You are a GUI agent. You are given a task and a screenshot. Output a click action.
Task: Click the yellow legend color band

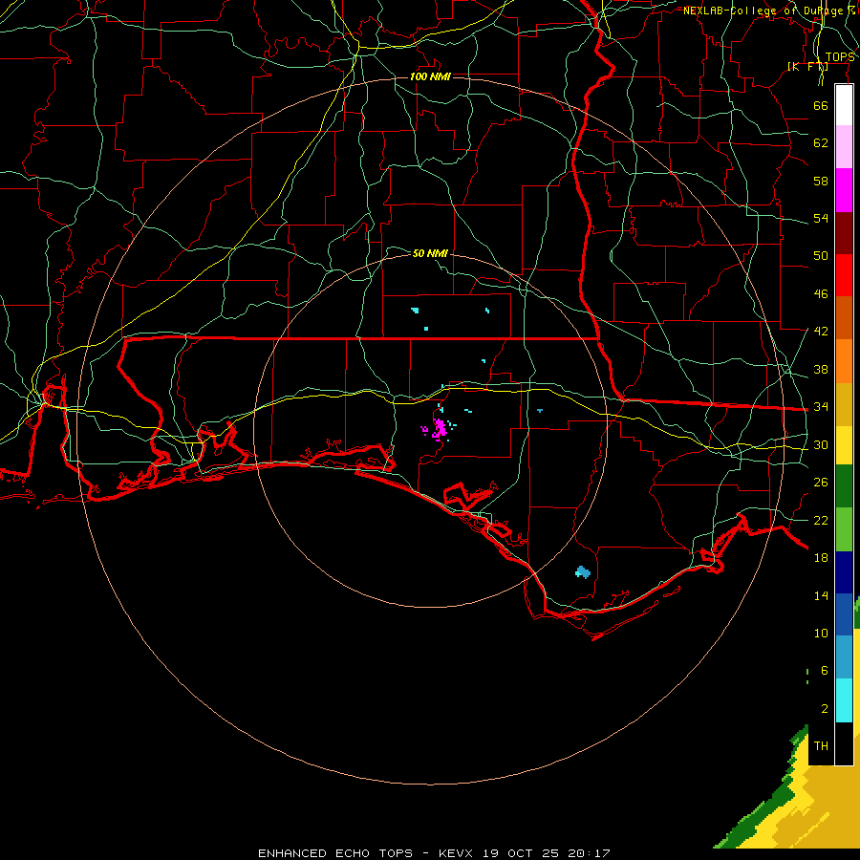pos(844,445)
